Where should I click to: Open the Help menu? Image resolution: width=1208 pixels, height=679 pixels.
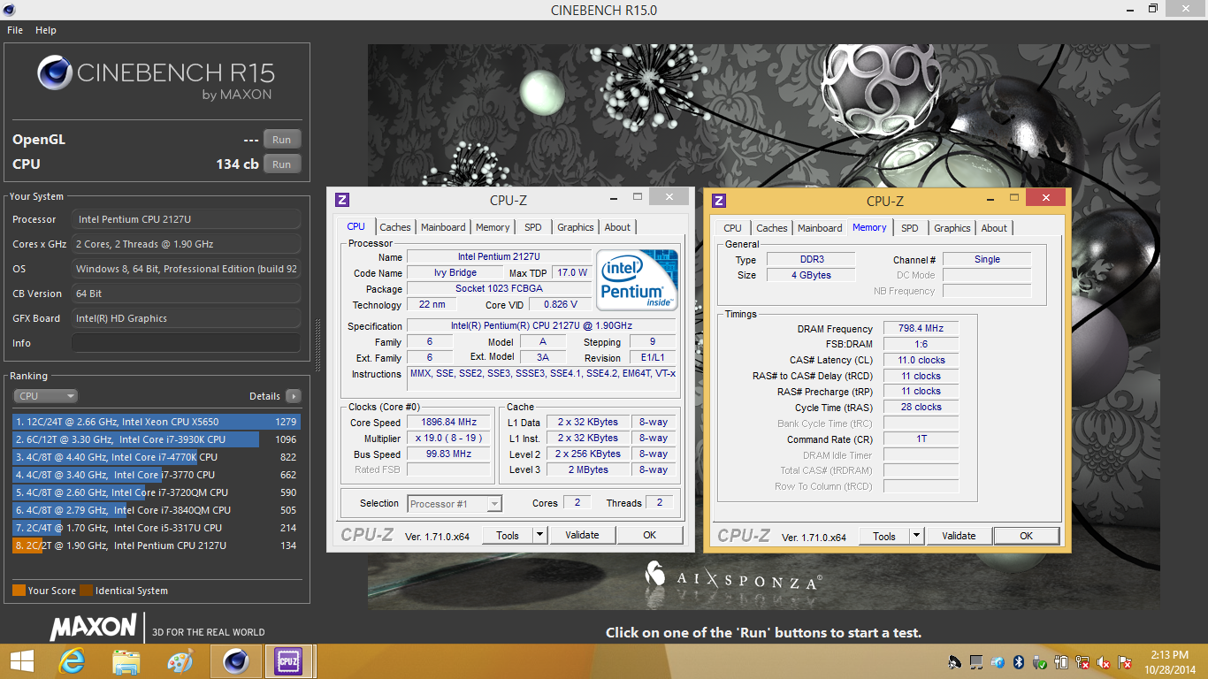coord(46,30)
